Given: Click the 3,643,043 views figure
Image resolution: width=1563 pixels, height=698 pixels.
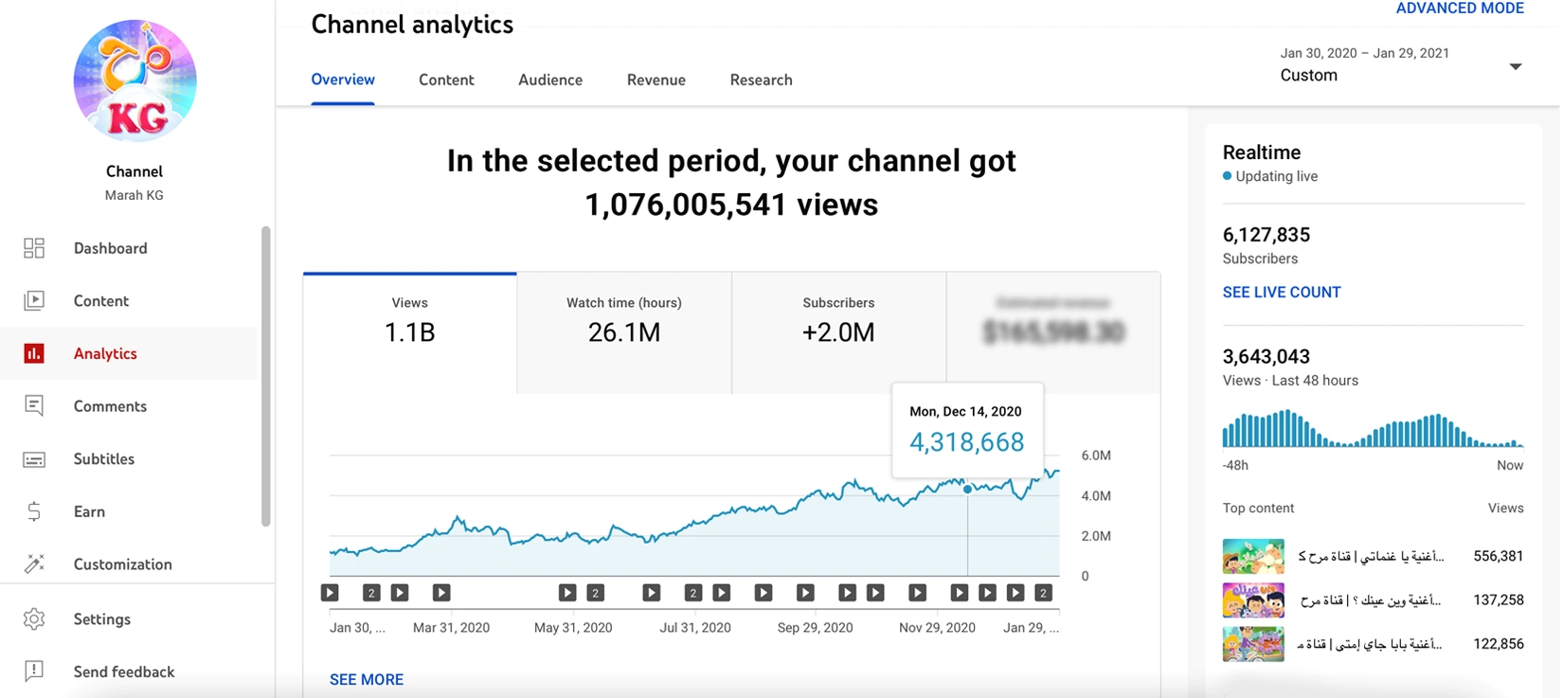Looking at the screenshot, I should (x=1267, y=357).
